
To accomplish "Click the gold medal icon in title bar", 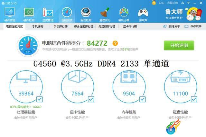I will (x=154, y=3).
